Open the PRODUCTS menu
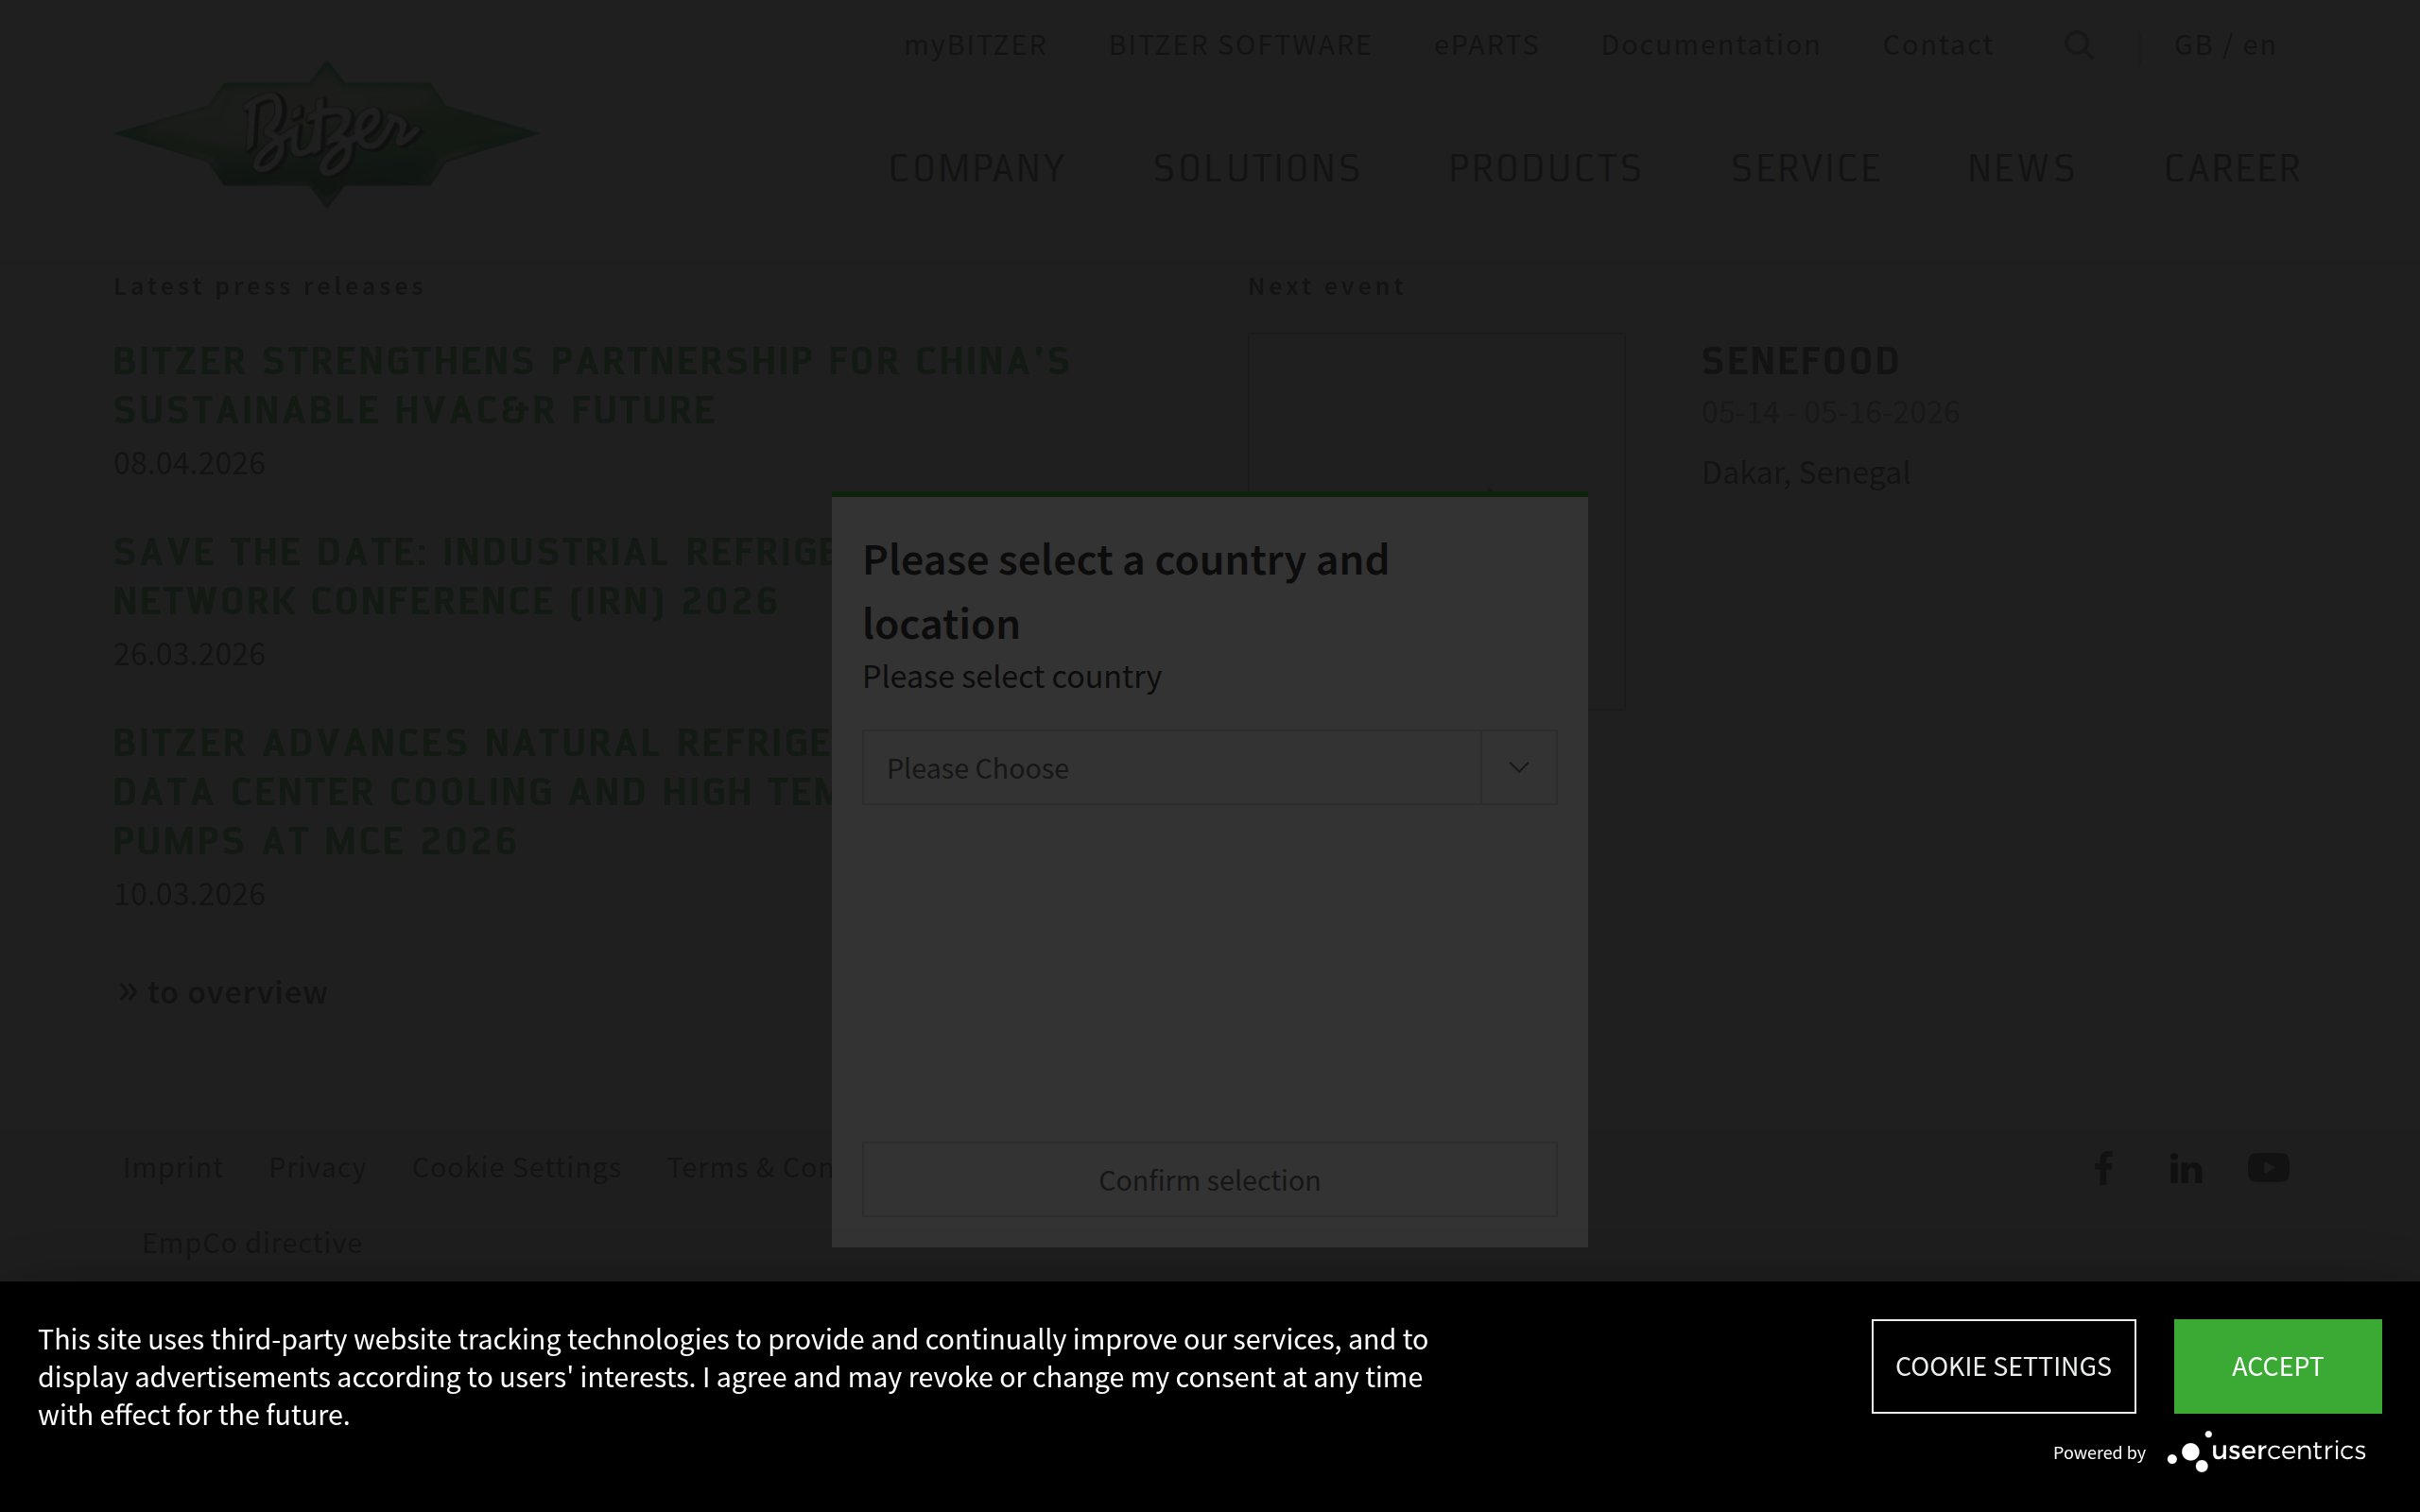Image resolution: width=2420 pixels, height=1512 pixels. 1545,168
